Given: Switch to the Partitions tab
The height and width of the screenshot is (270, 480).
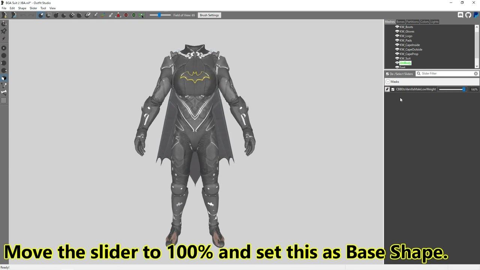Looking at the screenshot, I should tap(412, 22).
